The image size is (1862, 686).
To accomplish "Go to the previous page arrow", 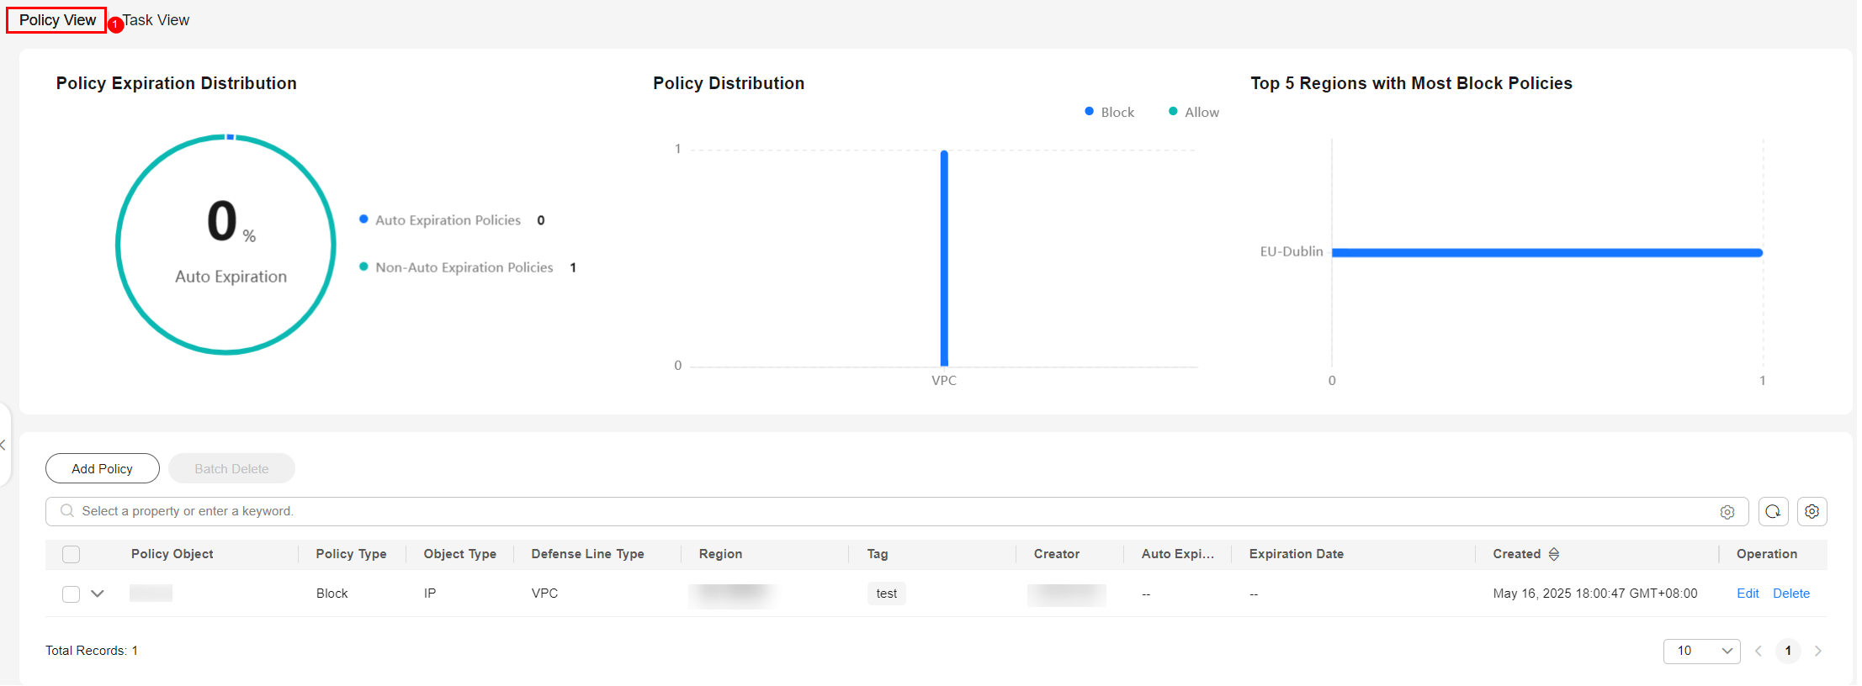I will (x=1758, y=651).
